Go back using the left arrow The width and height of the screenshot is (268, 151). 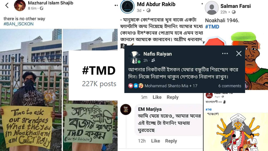pyautogui.click(x=7, y=5)
